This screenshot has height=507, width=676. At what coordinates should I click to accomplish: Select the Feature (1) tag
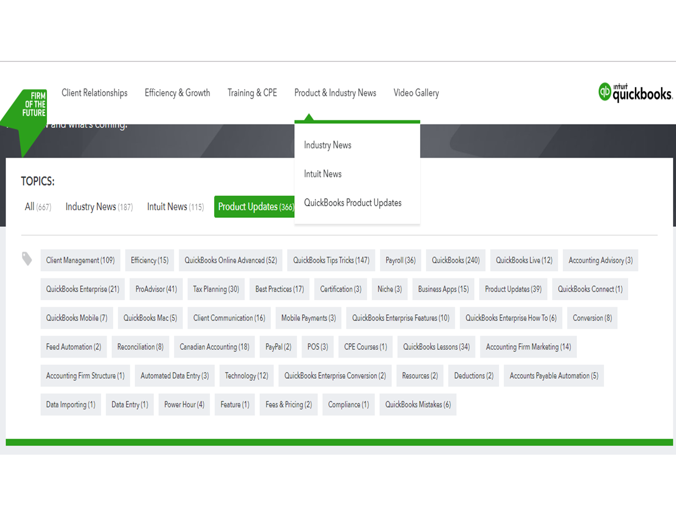coord(235,404)
